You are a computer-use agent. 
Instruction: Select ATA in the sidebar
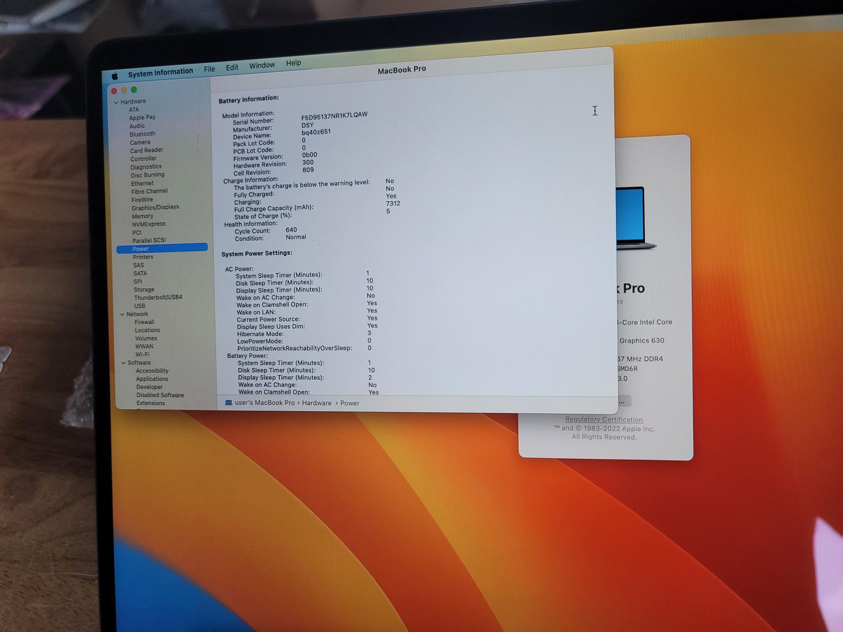pyautogui.click(x=134, y=109)
